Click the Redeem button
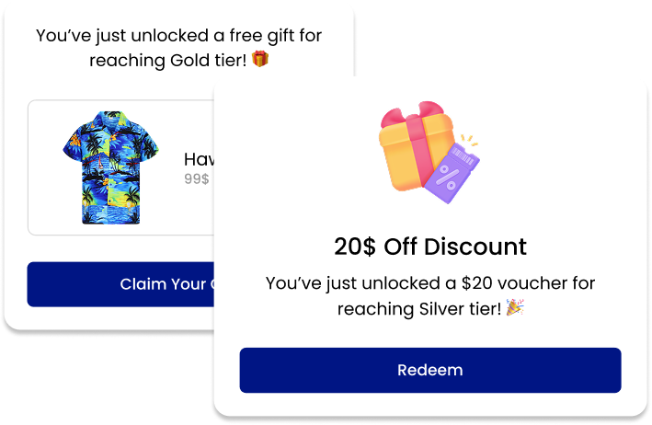This screenshot has width=652, height=425. point(430,370)
